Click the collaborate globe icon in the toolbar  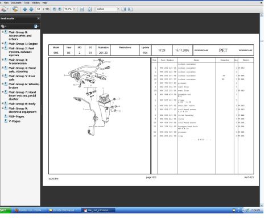point(15,9)
